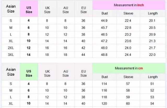Click the pink US Size header
The height and width of the screenshot is (108, 167).
coord(29,9)
